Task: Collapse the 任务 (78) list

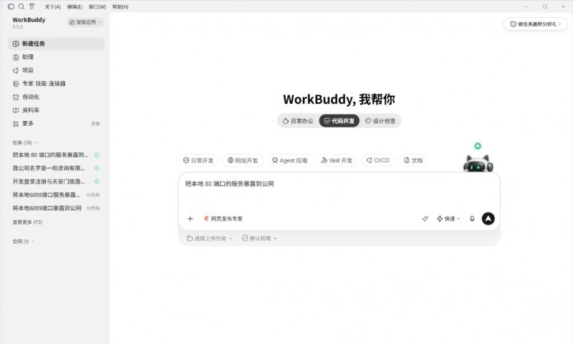Action: click(25, 142)
